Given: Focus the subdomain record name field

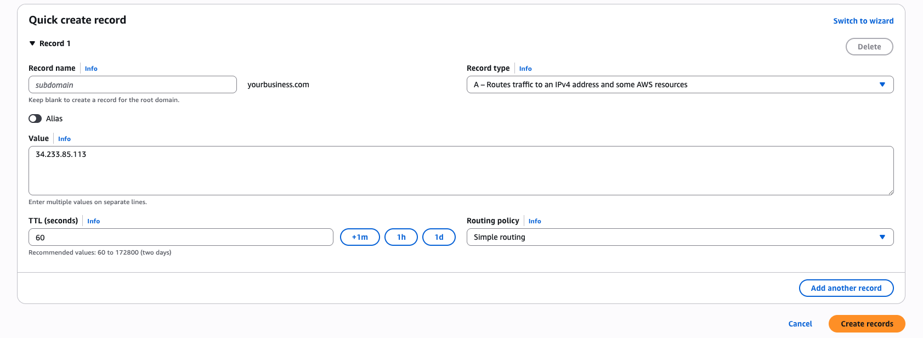Looking at the screenshot, I should [x=133, y=84].
